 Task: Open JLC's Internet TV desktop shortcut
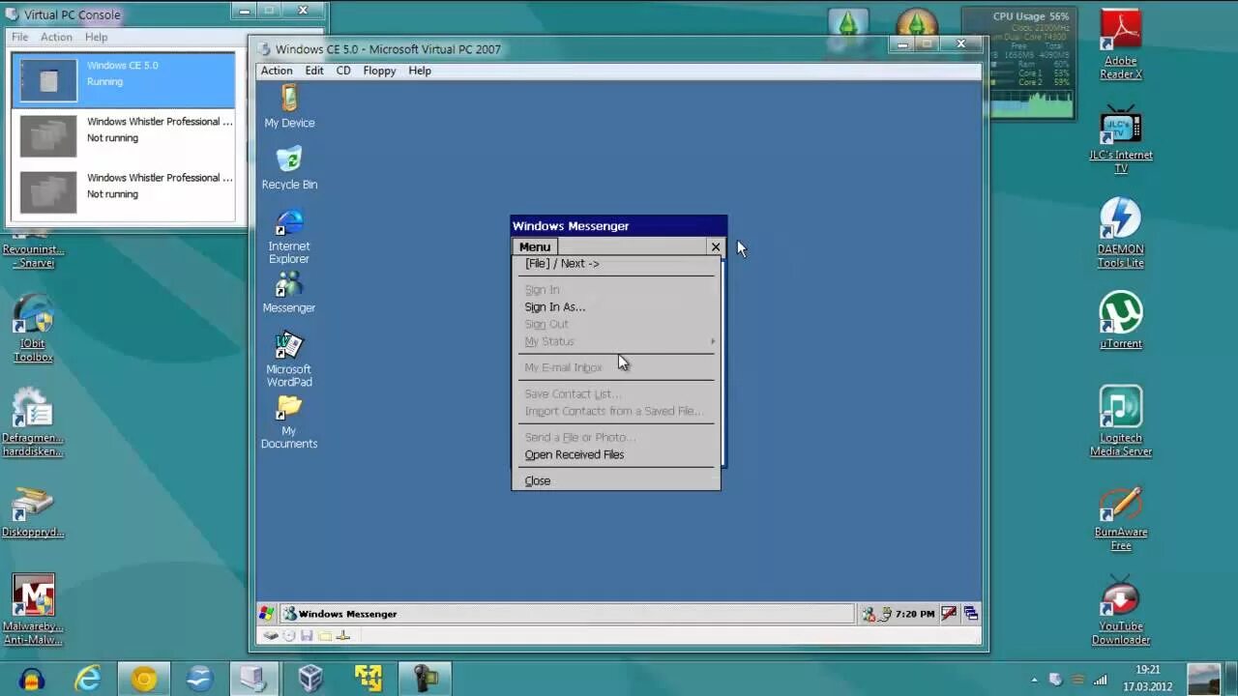click(x=1121, y=139)
